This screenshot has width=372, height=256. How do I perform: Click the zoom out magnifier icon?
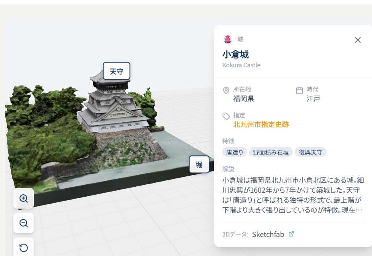point(23,223)
